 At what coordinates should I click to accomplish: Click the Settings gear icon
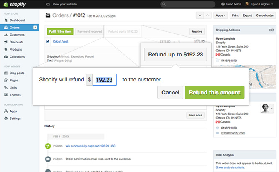click(6, 119)
